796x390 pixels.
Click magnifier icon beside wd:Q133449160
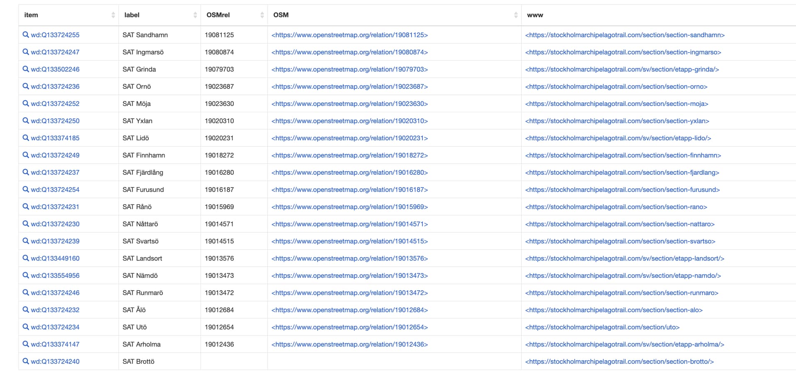coord(26,258)
